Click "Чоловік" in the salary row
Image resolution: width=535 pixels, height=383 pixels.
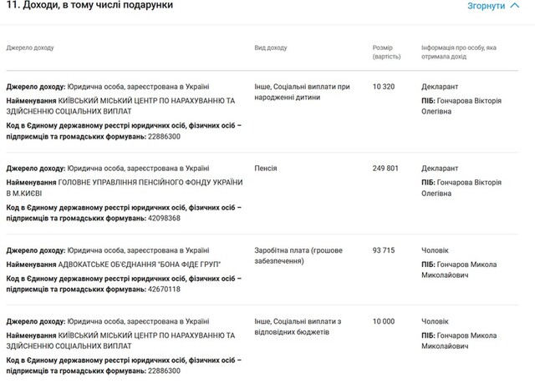tap(436, 249)
